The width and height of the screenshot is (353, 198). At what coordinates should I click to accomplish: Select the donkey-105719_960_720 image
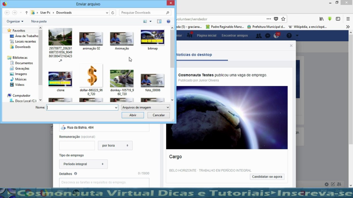click(122, 82)
